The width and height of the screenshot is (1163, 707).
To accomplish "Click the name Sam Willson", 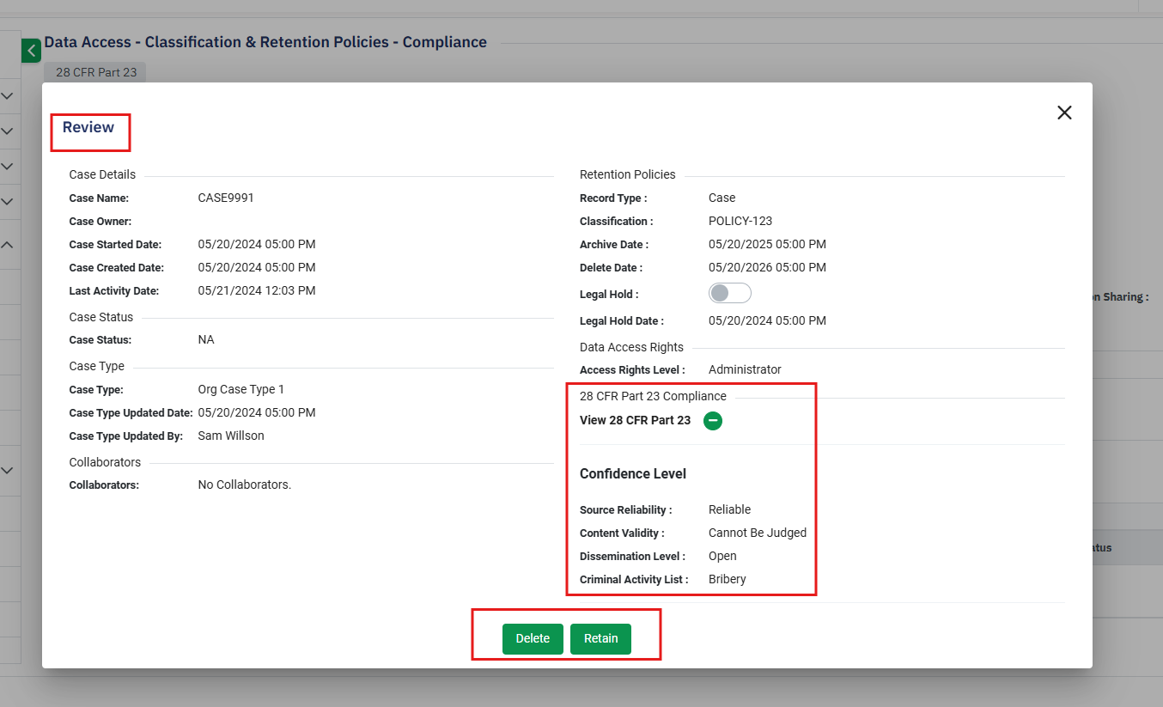I will pos(231,436).
